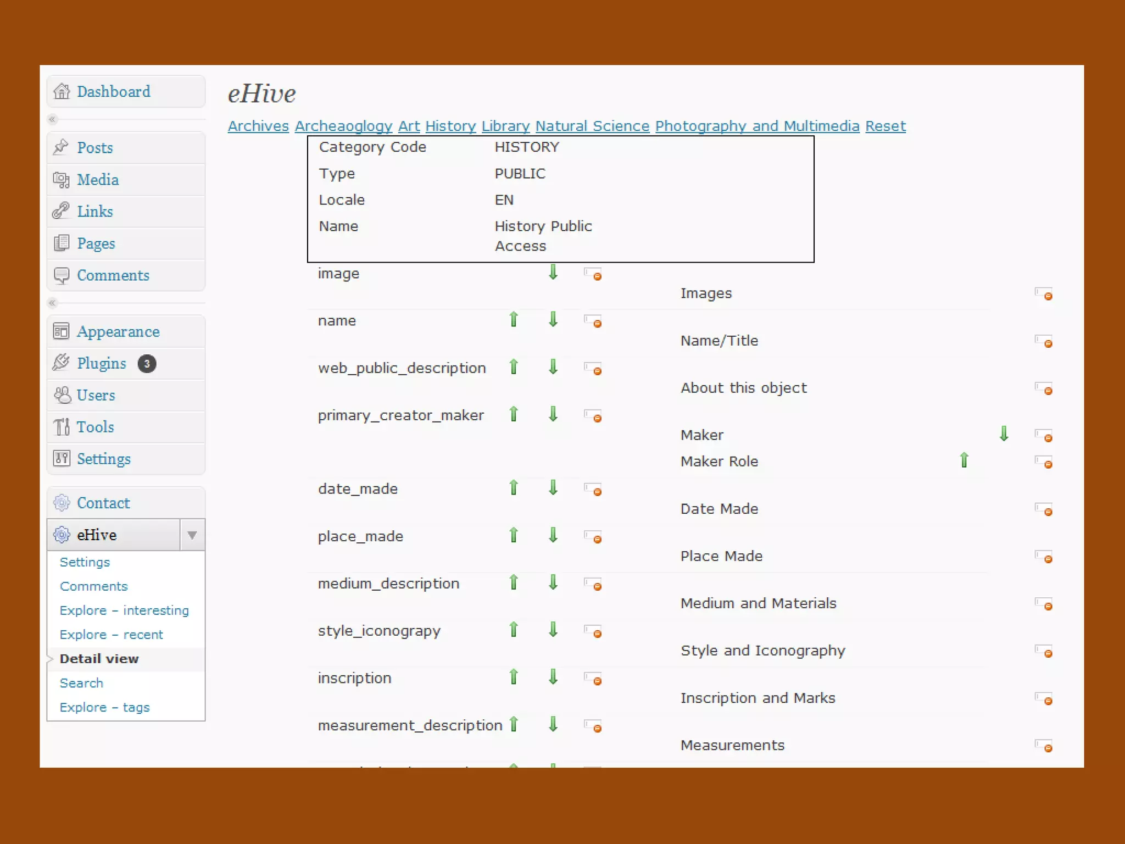Viewport: 1125px width, 844px height.
Task: Expand the eHive menu dropdown arrow
Action: pos(192,535)
